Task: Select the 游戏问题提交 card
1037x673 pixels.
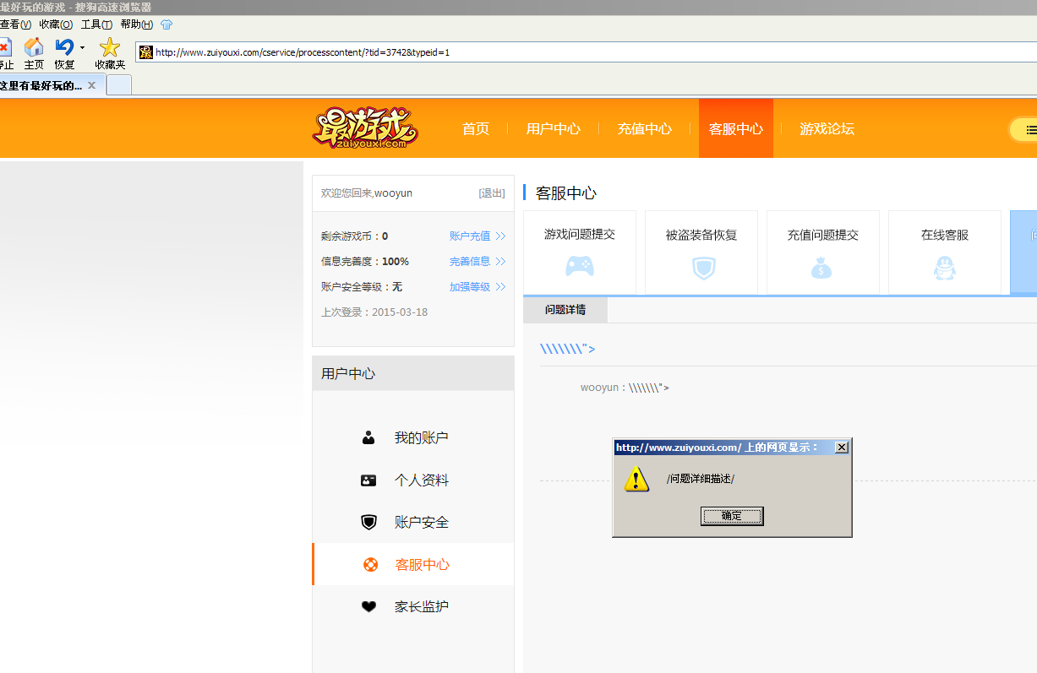Action: (580, 252)
